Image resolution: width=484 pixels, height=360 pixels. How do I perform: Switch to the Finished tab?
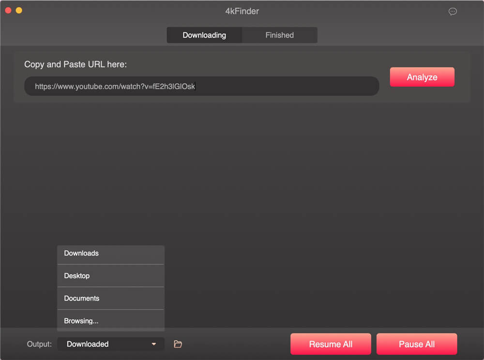[x=280, y=35]
